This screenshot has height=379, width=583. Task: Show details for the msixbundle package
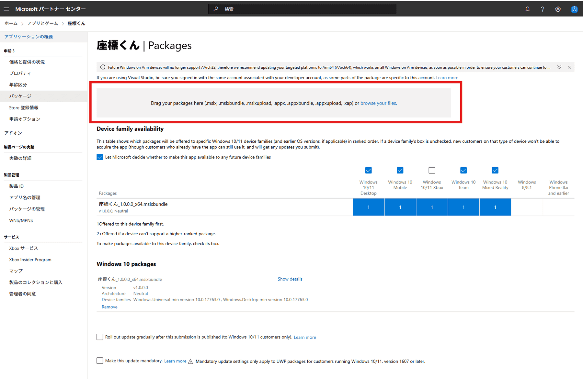pos(290,279)
